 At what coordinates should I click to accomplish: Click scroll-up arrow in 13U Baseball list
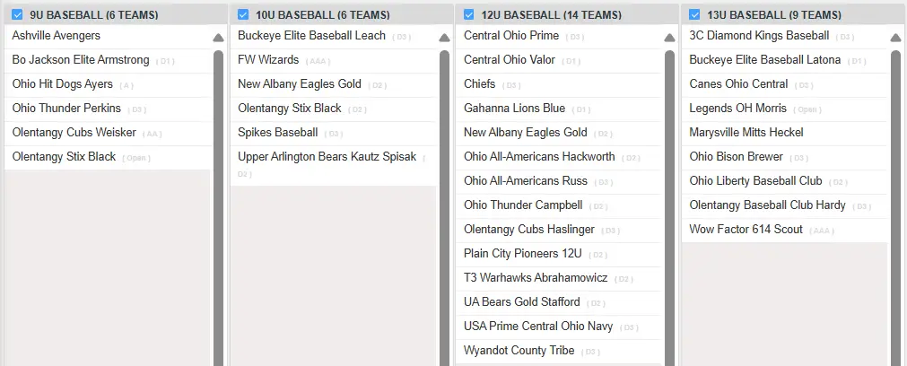[x=895, y=38]
